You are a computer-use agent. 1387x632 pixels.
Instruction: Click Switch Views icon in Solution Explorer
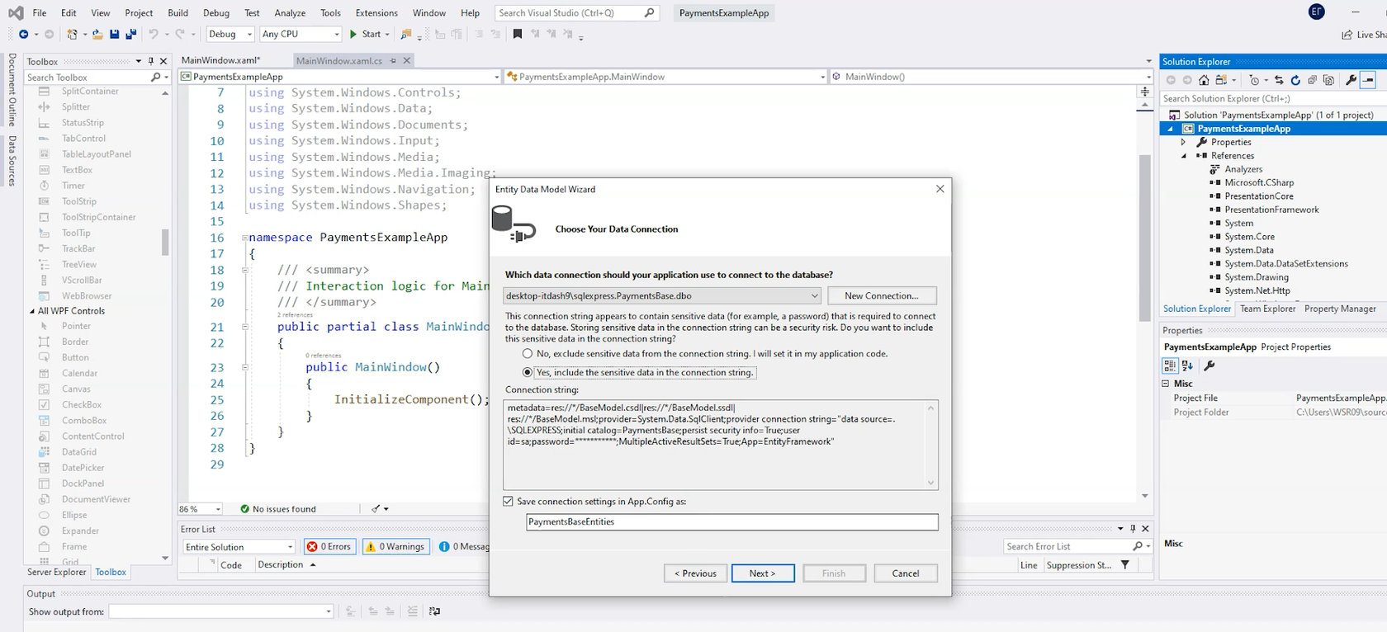(1221, 80)
